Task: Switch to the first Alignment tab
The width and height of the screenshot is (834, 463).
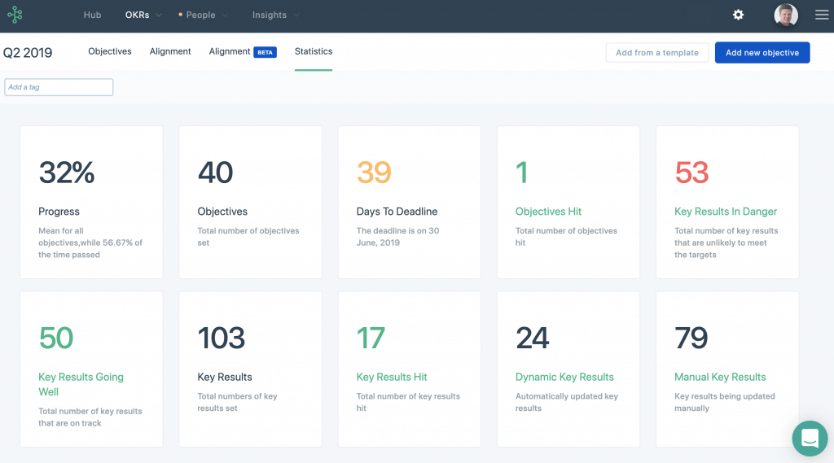Action: [x=170, y=51]
